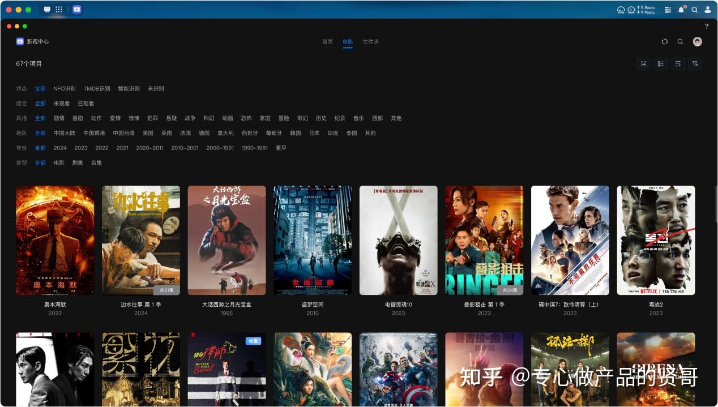Filter region by 中国香港

(94, 133)
